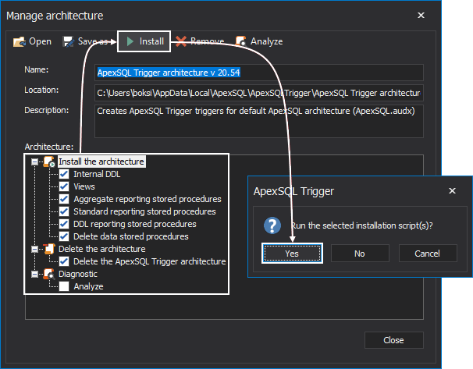
Task: Toggle Aggregate reporting stored procedures checkbox
Action: pos(64,199)
